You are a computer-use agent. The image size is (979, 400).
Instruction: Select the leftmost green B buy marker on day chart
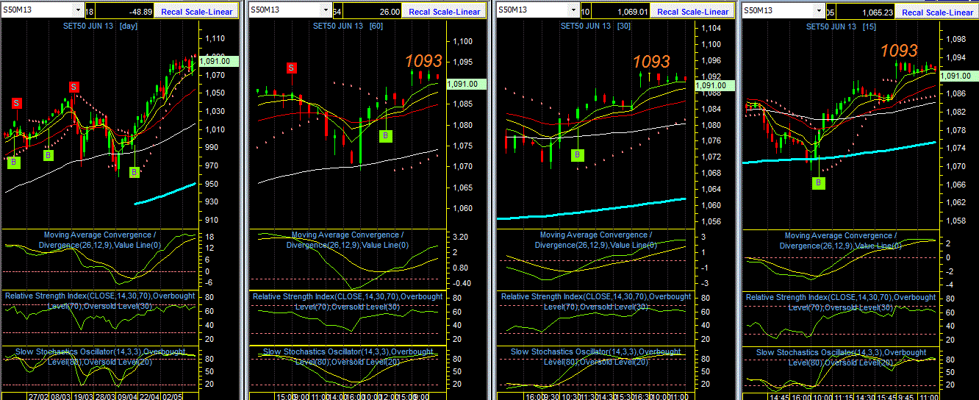[13, 162]
